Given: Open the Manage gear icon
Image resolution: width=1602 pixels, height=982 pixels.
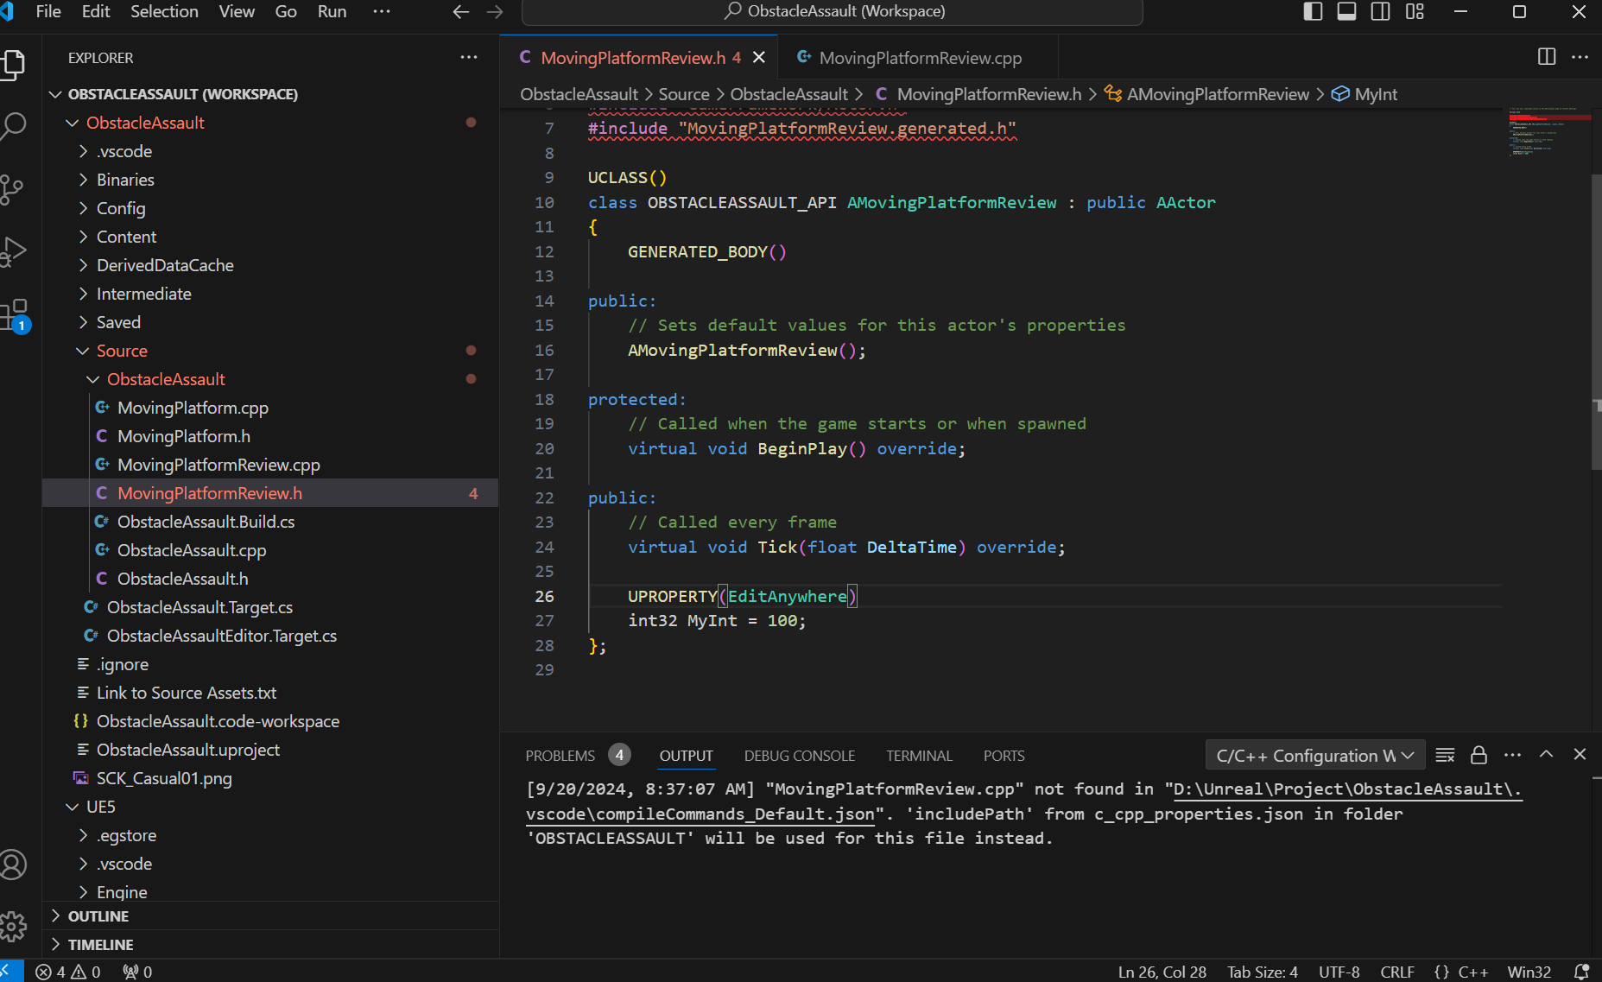Looking at the screenshot, I should click(x=14, y=927).
